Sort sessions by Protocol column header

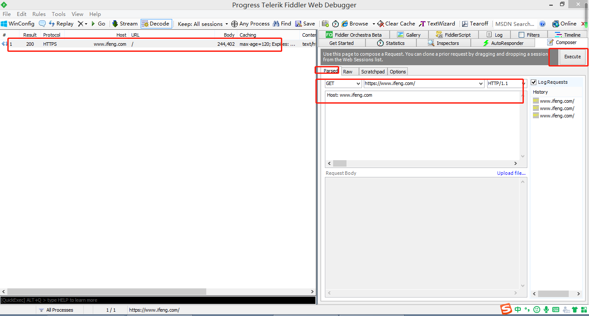(x=52, y=35)
